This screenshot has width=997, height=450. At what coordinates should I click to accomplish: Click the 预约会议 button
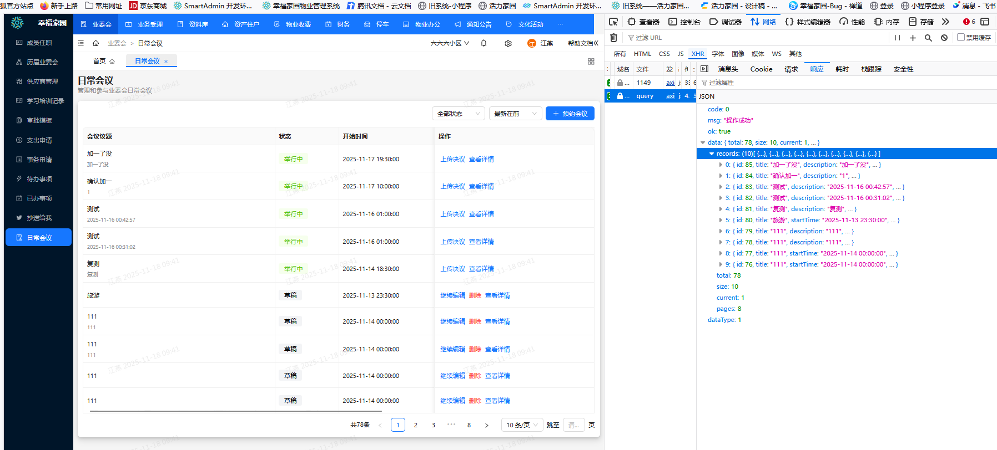coord(570,114)
